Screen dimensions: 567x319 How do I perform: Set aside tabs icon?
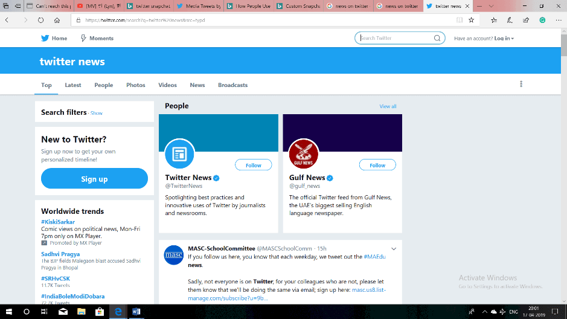[18, 6]
